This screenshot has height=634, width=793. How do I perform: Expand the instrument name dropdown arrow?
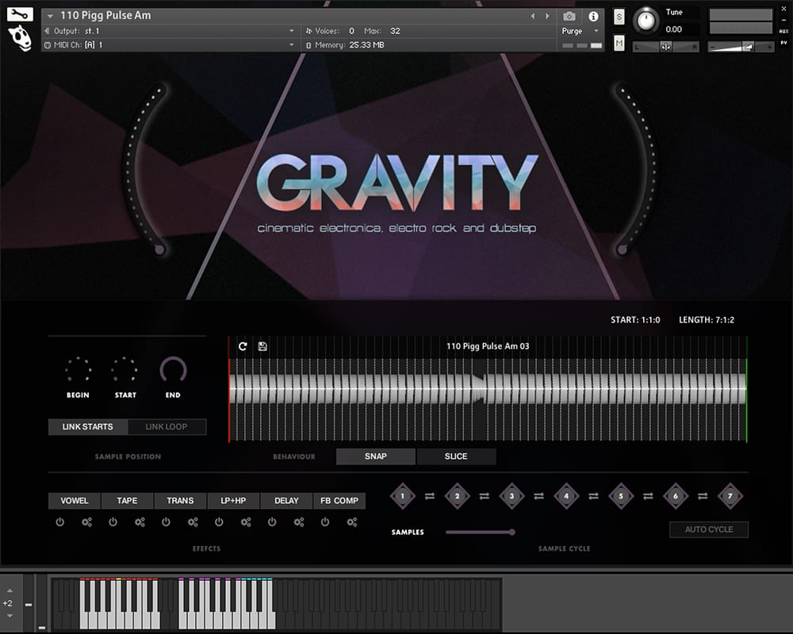[51, 16]
